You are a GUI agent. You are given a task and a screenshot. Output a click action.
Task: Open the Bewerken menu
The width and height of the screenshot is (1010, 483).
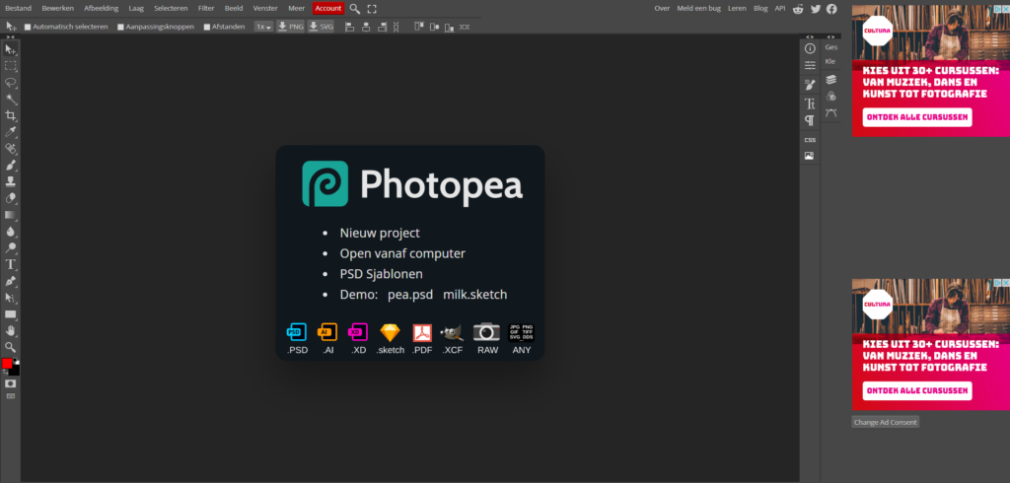coord(58,8)
